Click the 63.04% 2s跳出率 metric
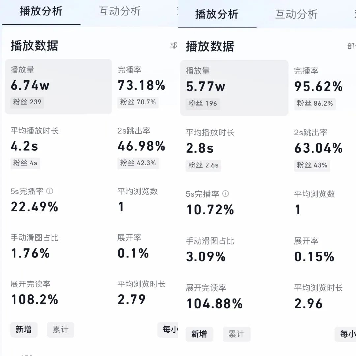The height and width of the screenshot is (356, 356). [x=318, y=148]
